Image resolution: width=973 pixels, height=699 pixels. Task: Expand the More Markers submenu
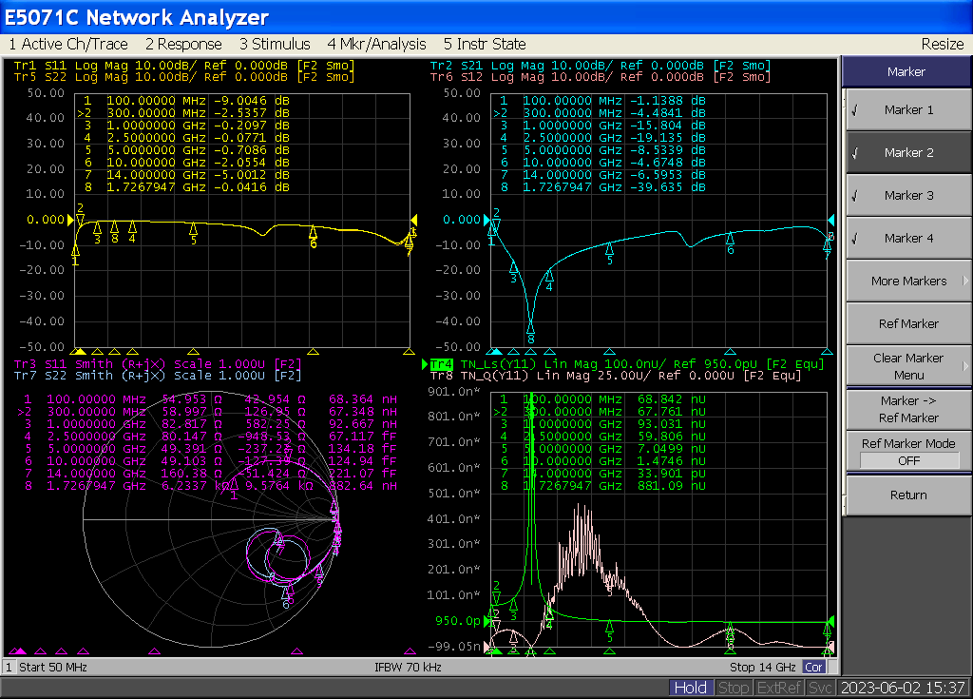point(908,281)
